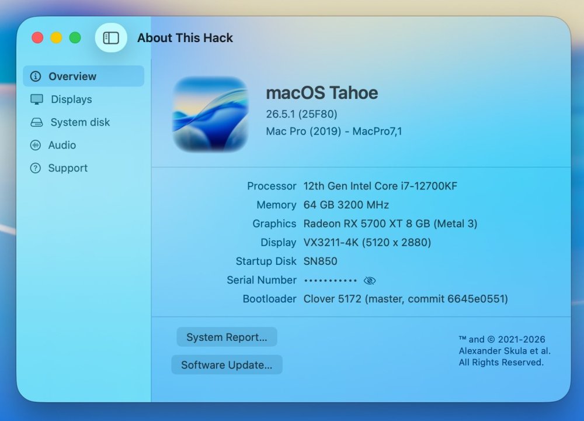
Task: Click the Support question mark icon
Action: pyautogui.click(x=36, y=168)
